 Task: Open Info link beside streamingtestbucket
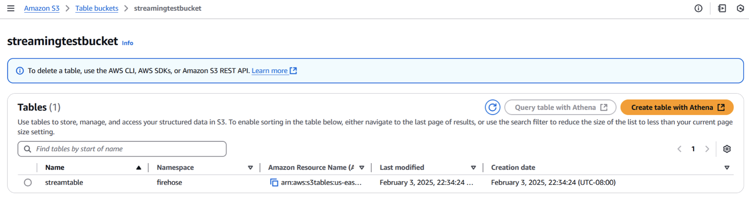127,43
